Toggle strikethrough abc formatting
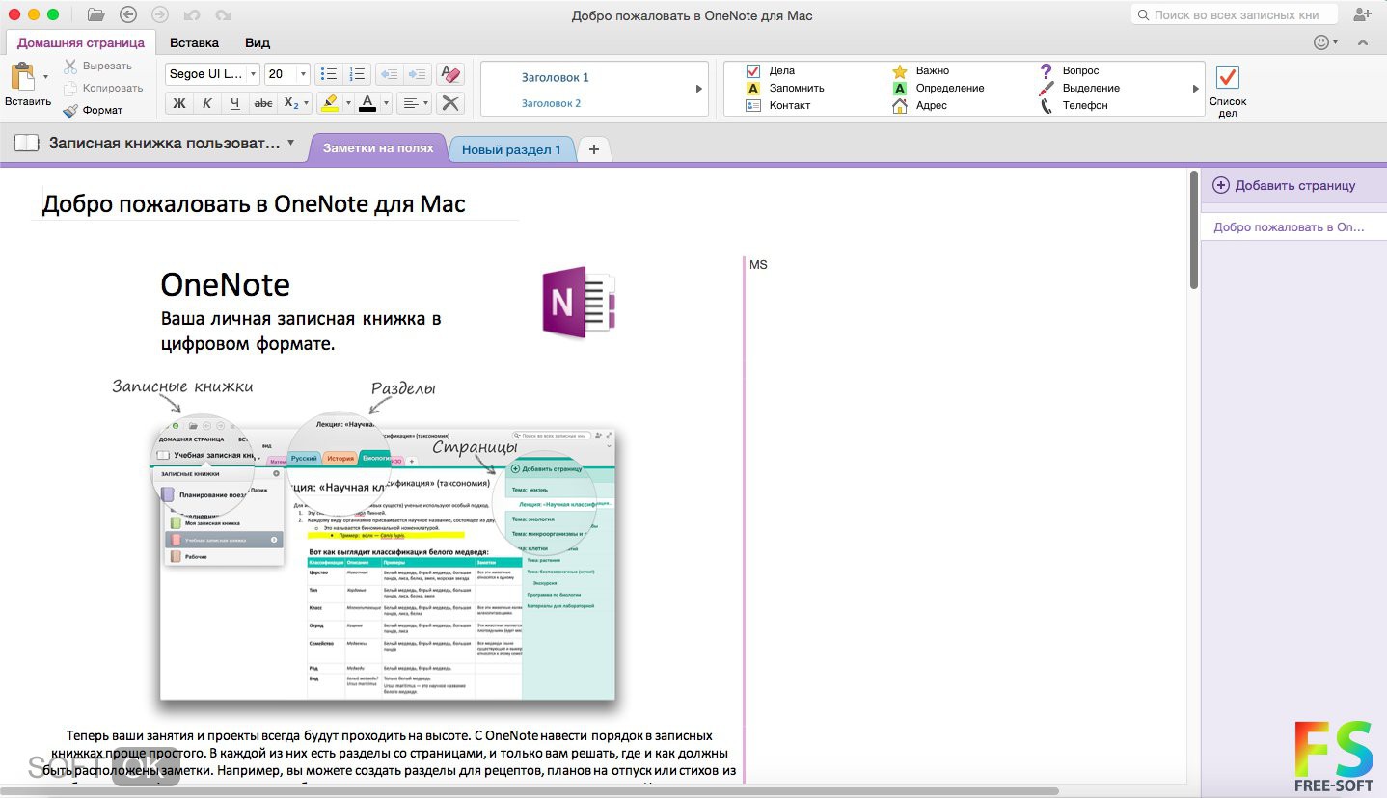Screen dimensions: 1387x798 (x=262, y=103)
